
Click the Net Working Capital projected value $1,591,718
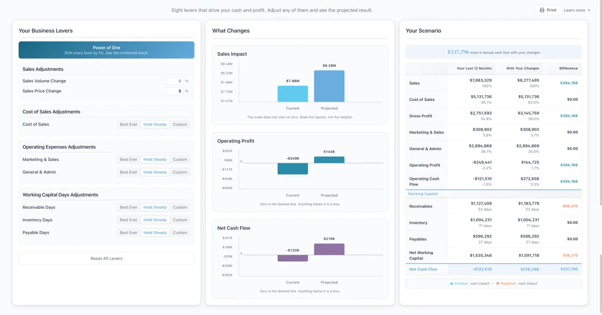coord(529,256)
